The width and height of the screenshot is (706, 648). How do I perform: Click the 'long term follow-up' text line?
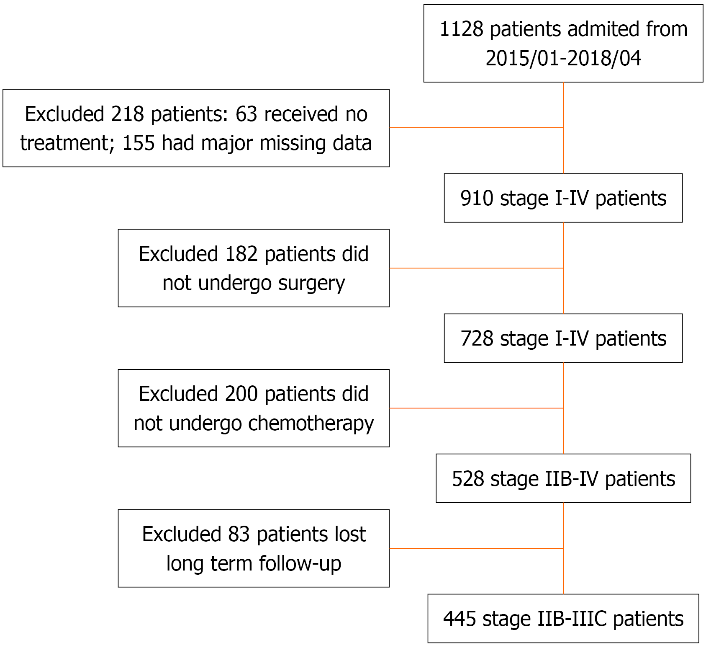tap(254, 563)
